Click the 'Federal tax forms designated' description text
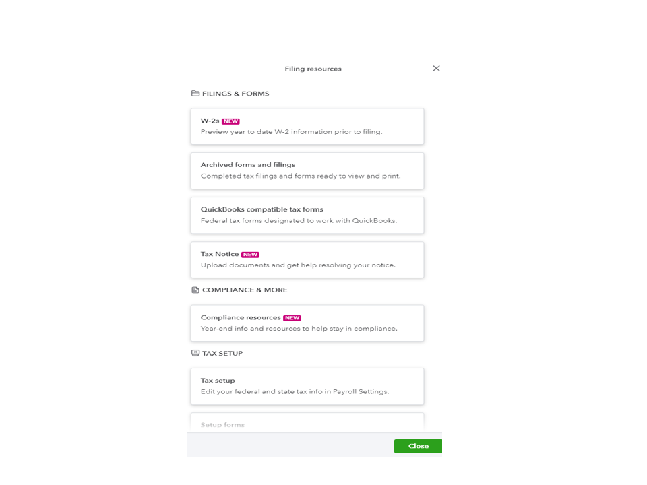Viewport: 647px width, 485px height. tap(299, 220)
